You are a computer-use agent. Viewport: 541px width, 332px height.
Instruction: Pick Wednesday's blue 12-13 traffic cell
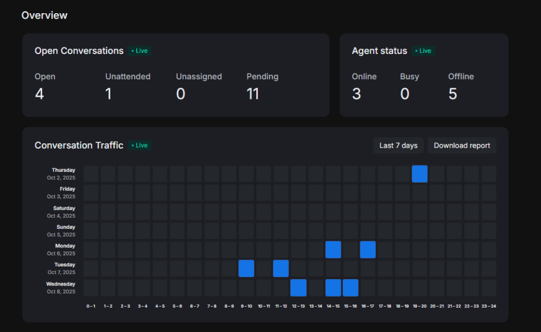pos(298,288)
